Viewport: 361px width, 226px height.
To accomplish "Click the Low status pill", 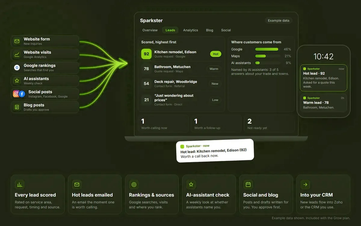I will (x=215, y=100).
